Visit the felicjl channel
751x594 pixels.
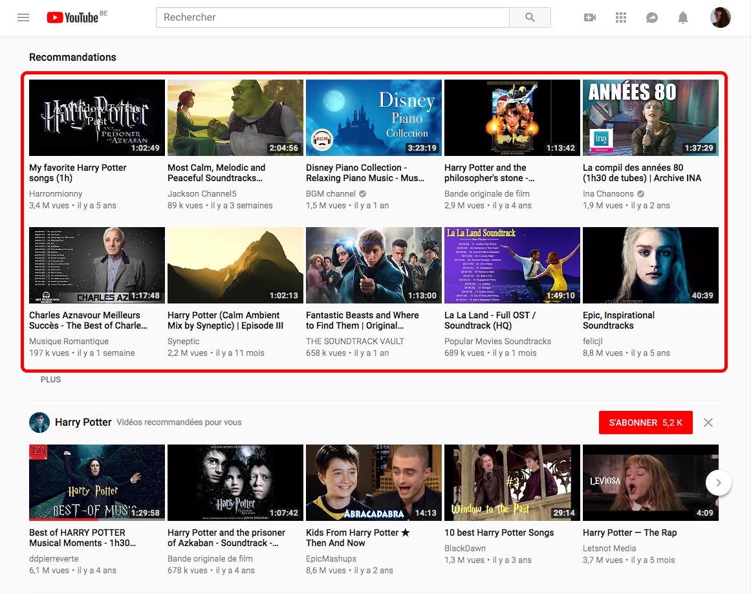pyautogui.click(x=593, y=342)
